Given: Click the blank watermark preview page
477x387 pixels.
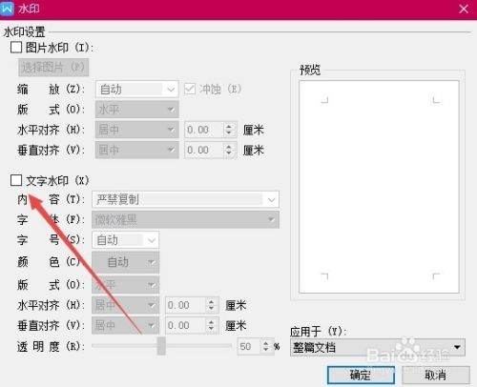Looking at the screenshot, I should click(379, 187).
